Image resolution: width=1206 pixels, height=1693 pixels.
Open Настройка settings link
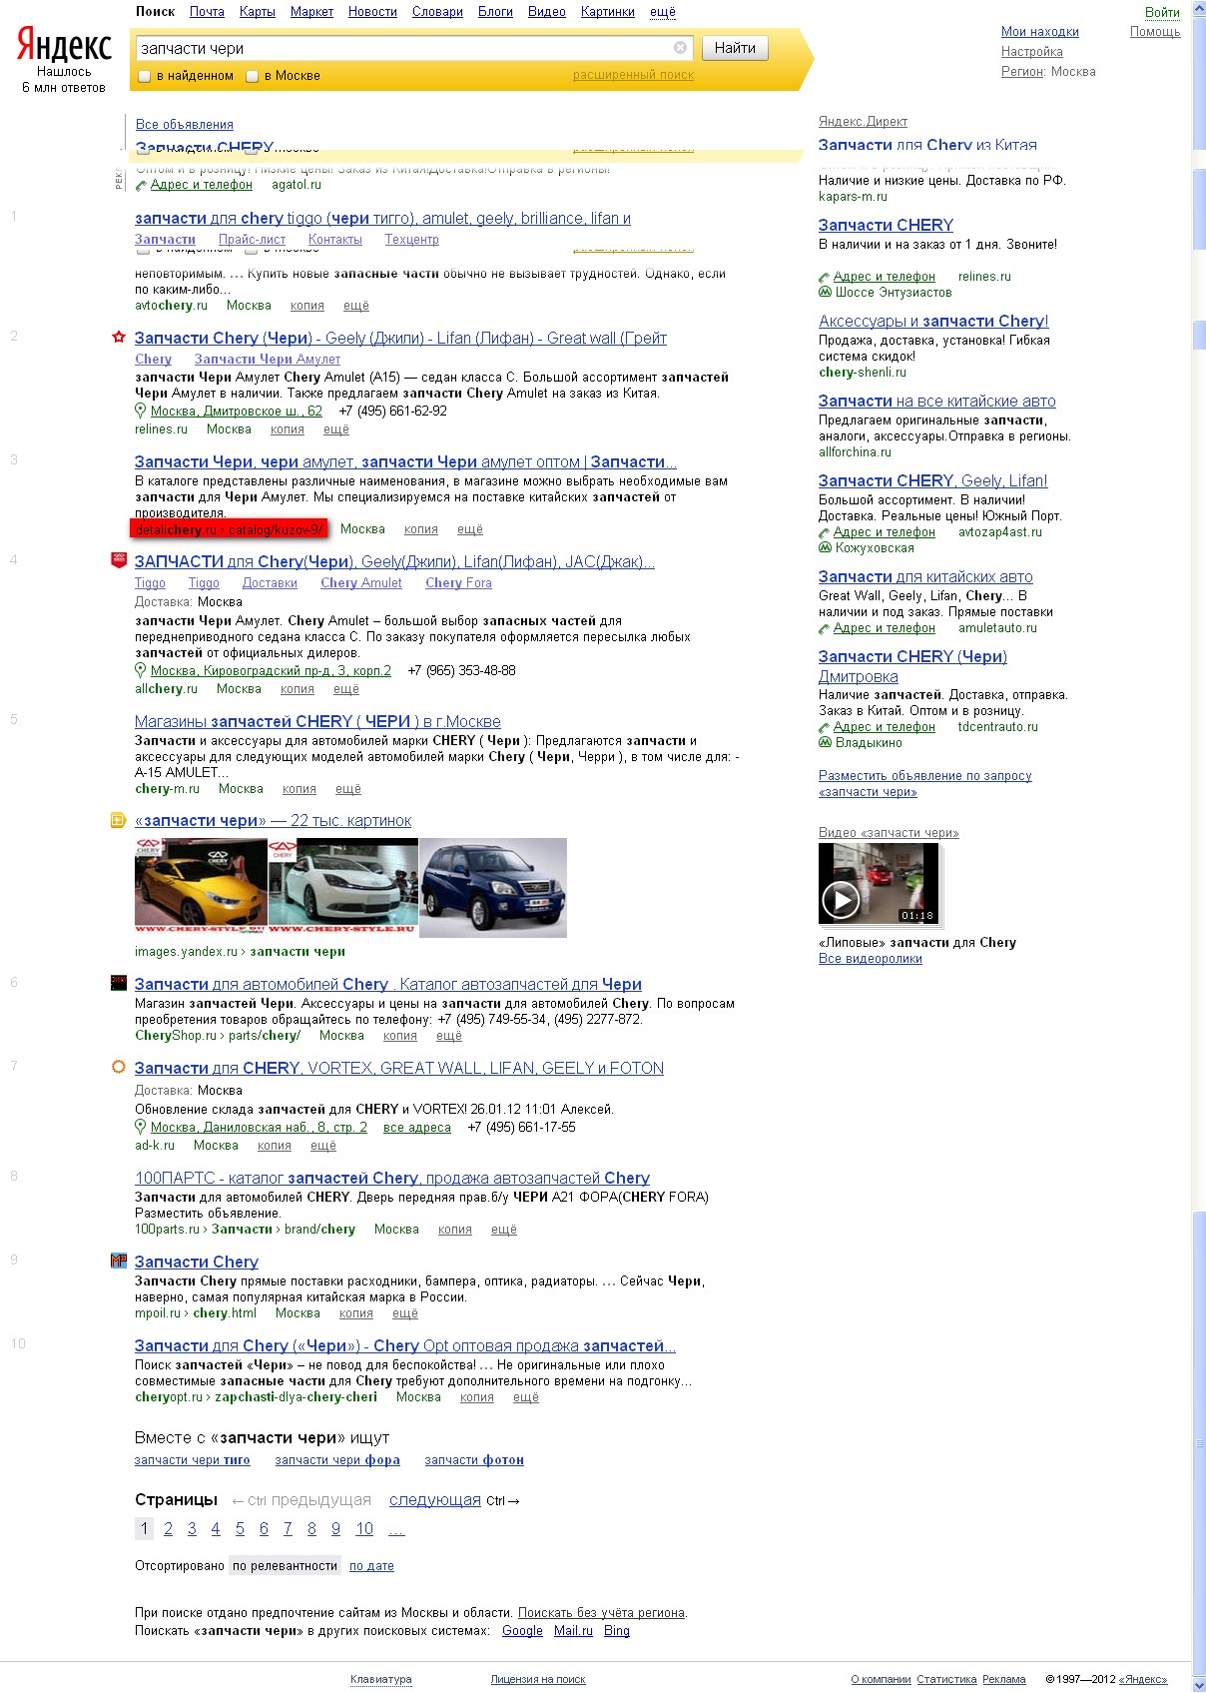[x=1032, y=52]
